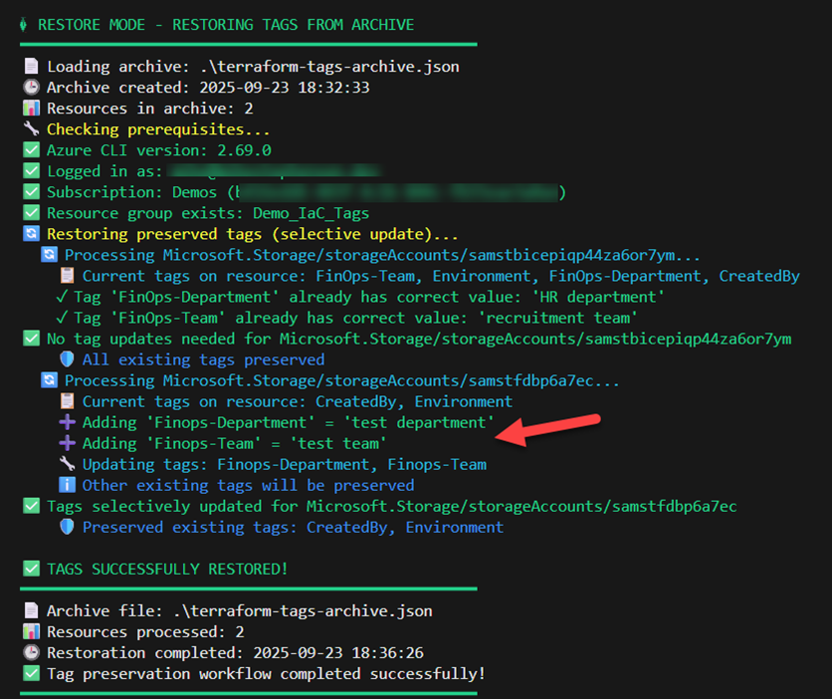The width and height of the screenshot is (832, 699).
Task: Click the sync icon on Restoring preserved tags line
Action: tap(30, 233)
